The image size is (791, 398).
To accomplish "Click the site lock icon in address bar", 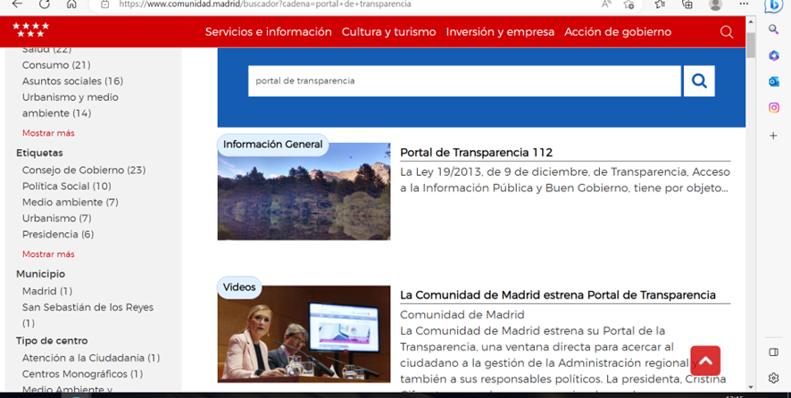I will point(105,4).
